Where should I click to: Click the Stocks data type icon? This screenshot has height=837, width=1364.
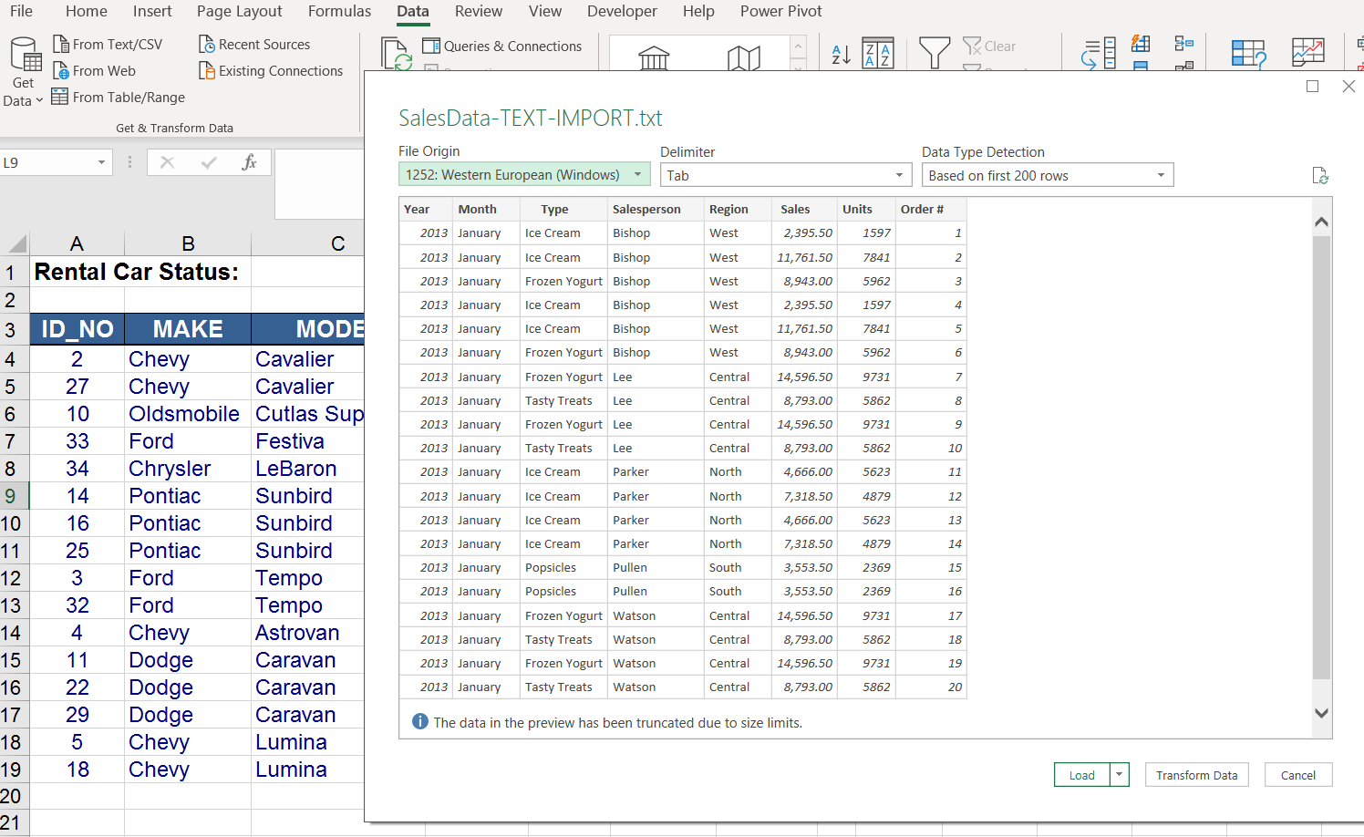coord(654,57)
